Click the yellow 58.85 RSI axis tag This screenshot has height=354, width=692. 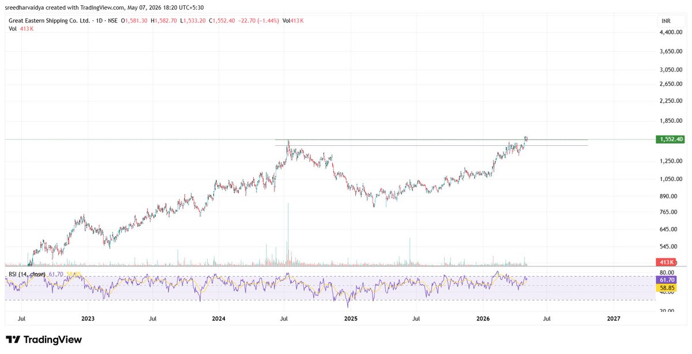(x=667, y=287)
